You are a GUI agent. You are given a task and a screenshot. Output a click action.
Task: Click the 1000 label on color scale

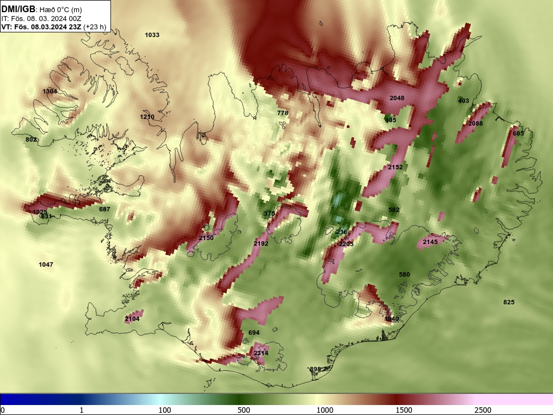pyautogui.click(x=325, y=410)
